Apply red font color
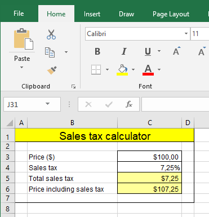The height and width of the screenshot is (217, 209). point(148,70)
